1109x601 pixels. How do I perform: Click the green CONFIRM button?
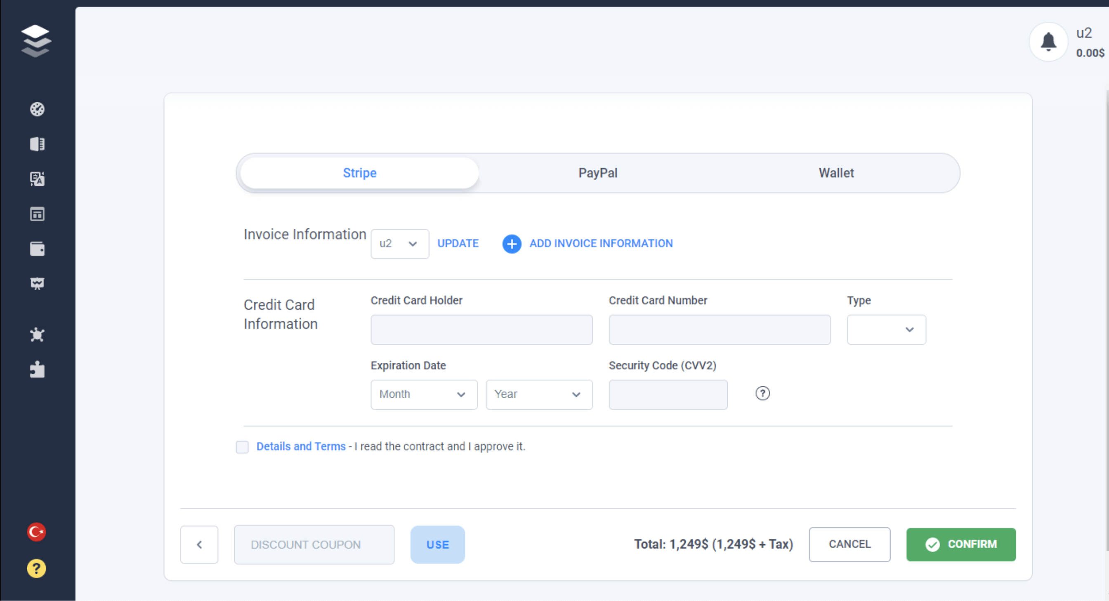pyautogui.click(x=960, y=544)
